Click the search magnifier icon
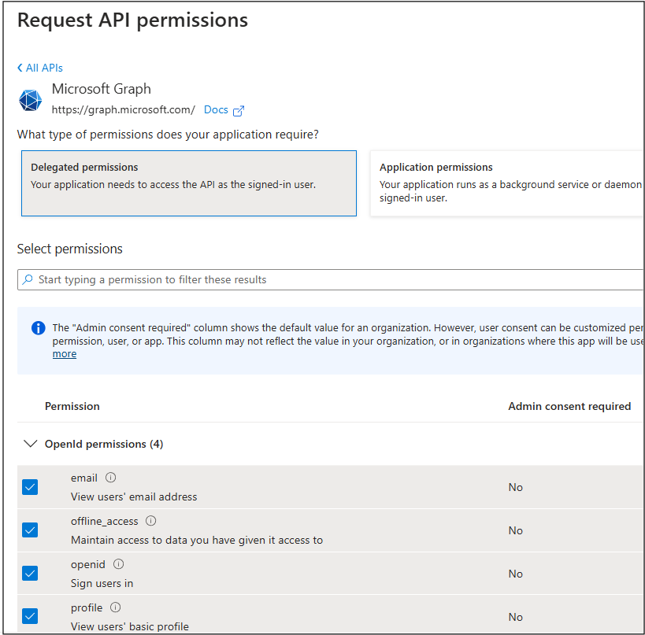The height and width of the screenshot is (635, 645). (28, 279)
